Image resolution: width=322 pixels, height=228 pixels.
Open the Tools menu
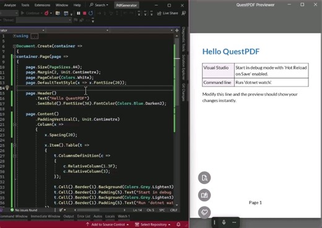coord(25,5)
